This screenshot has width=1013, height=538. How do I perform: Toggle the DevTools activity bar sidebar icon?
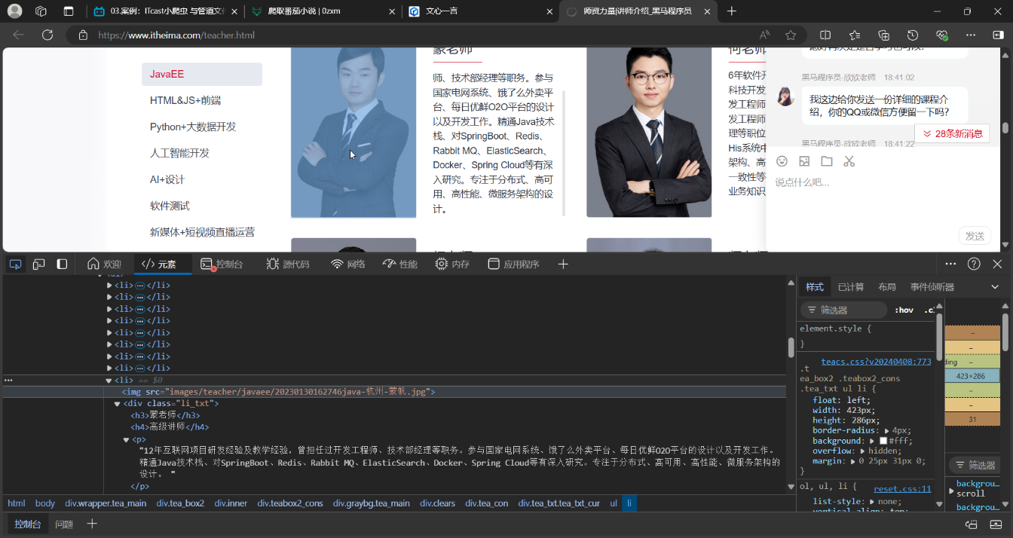click(x=63, y=264)
